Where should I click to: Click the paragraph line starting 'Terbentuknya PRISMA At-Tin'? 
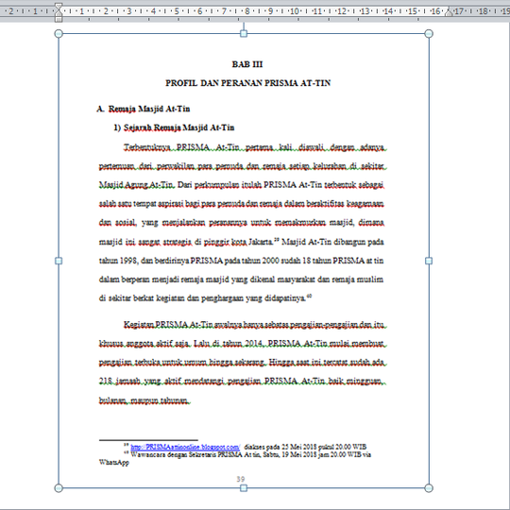tap(254, 147)
